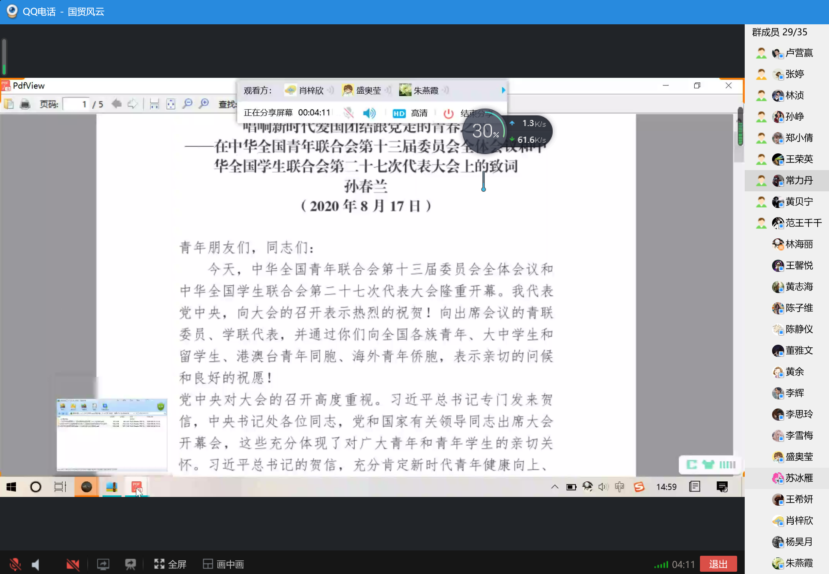Go to previous page arrow in PdfView
This screenshot has height=574, width=829.
pyautogui.click(x=117, y=104)
